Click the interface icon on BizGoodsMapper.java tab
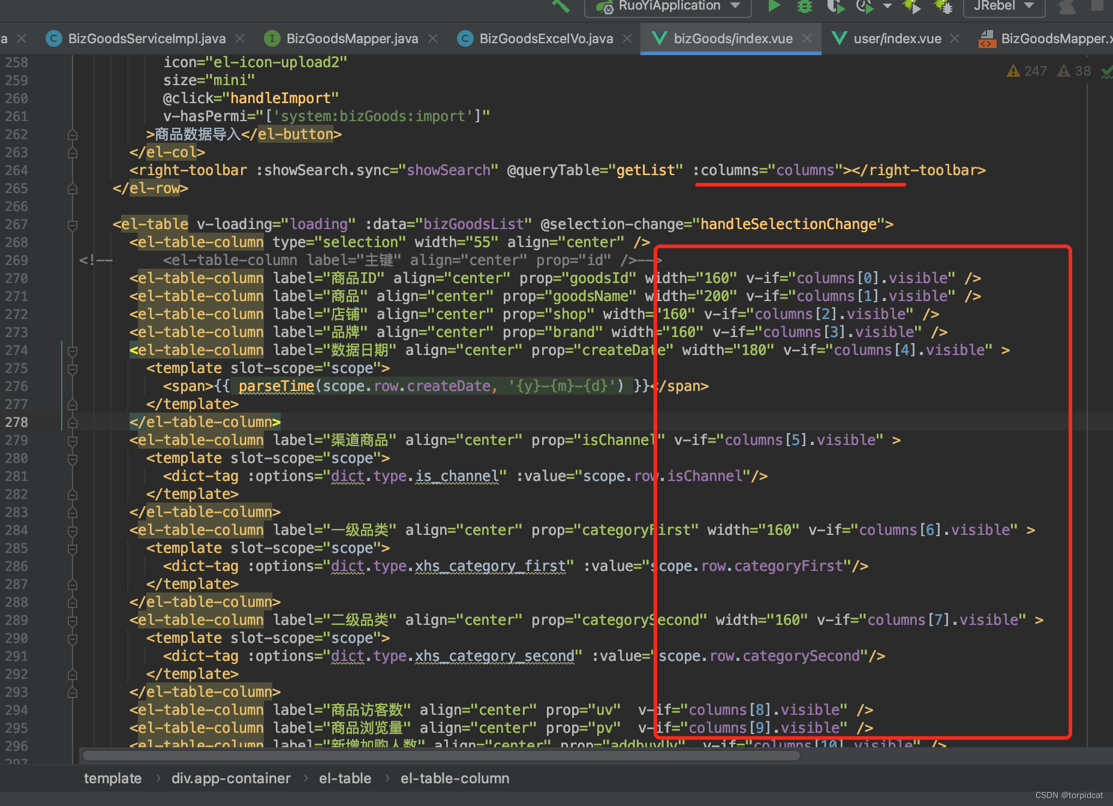This screenshot has height=806, width=1113. 272,38
